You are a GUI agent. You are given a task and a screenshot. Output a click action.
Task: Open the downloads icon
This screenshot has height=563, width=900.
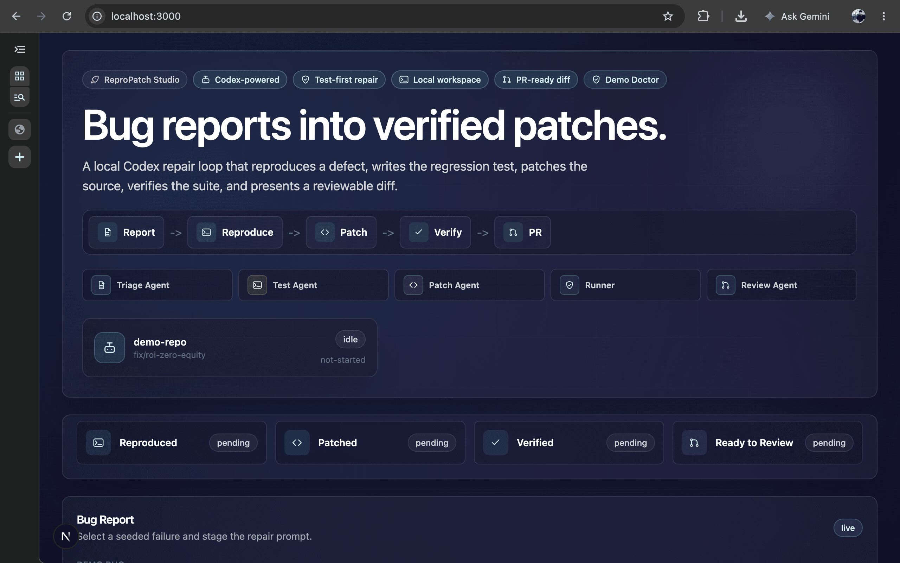(x=741, y=16)
